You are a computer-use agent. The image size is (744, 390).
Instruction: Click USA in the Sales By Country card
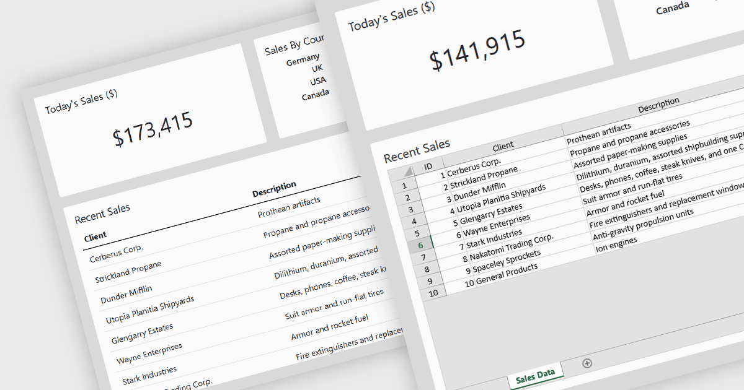pos(318,82)
